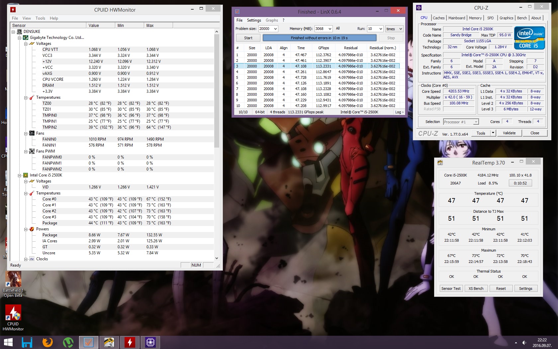
Task: Switch to CPU-Z via its taskbar icon
Action: pos(150,342)
